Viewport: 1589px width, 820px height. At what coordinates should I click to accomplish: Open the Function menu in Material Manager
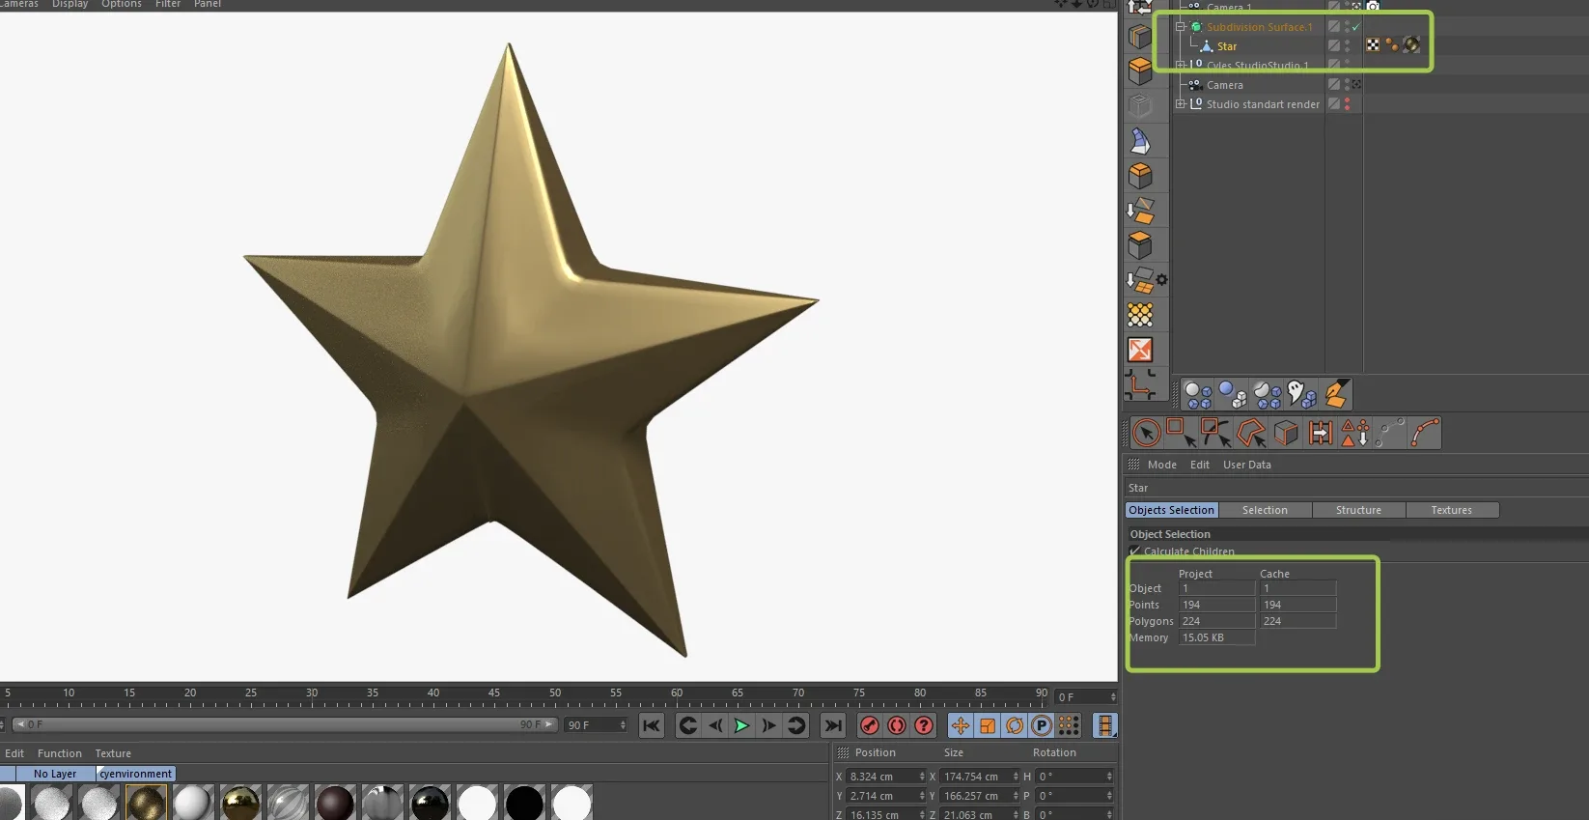click(60, 753)
